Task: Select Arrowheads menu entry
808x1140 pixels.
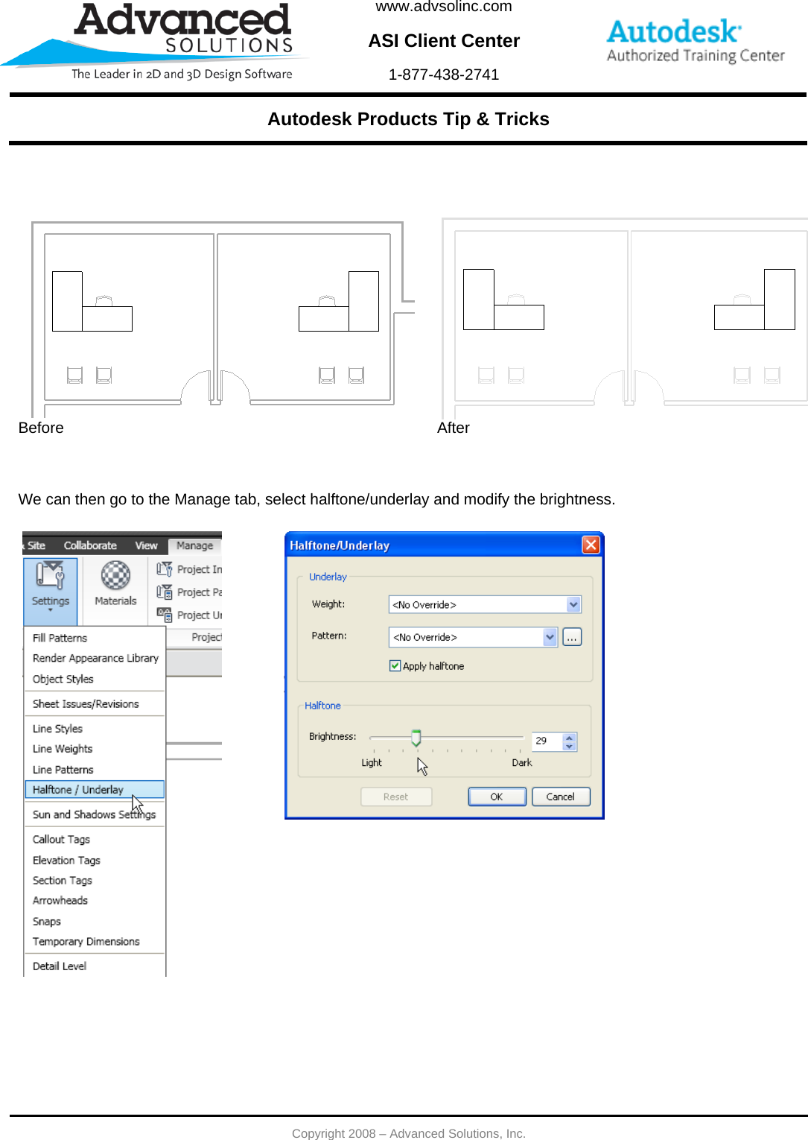Action: pos(95,900)
